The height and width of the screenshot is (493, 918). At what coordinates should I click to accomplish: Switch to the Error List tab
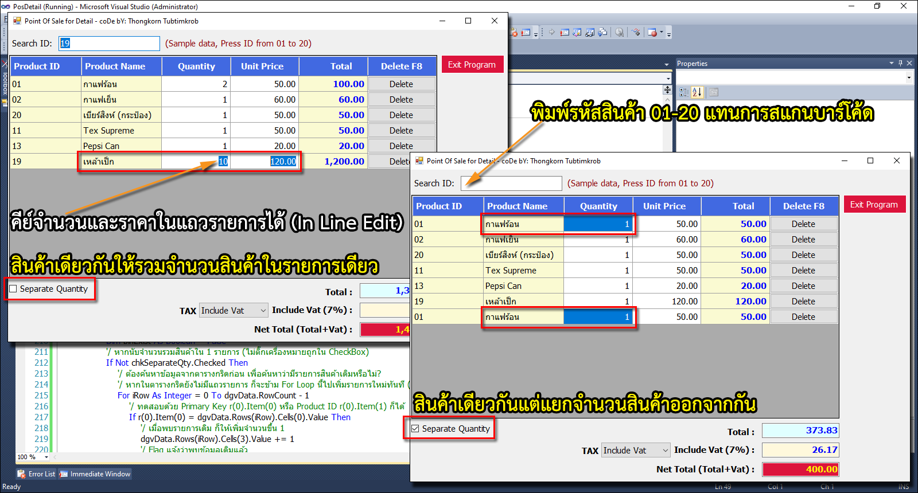(36, 474)
